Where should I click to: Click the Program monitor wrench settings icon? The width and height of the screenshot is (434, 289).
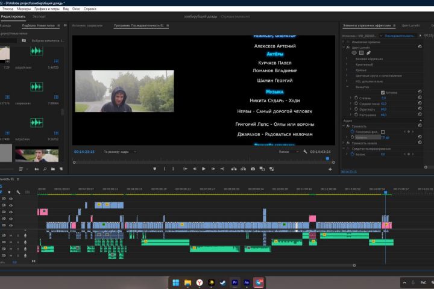pyautogui.click(x=306, y=152)
